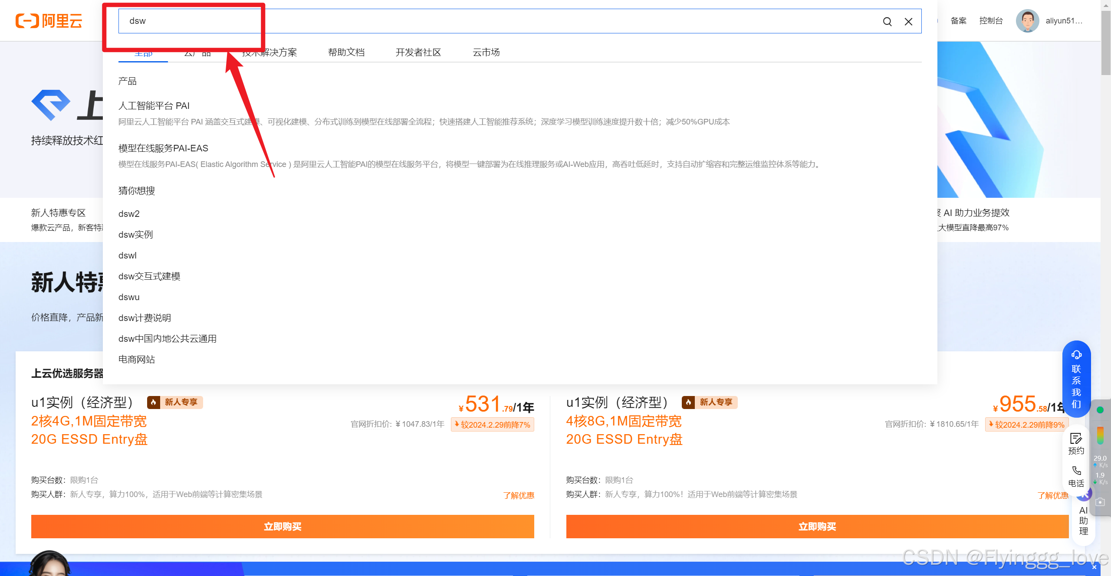
Task: Open AI 助力业务提效 section
Action: pyautogui.click(x=976, y=213)
